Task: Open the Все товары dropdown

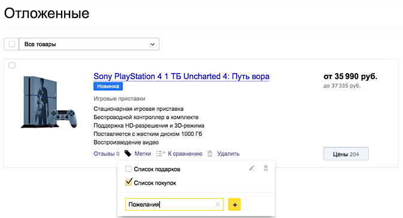Action: pos(89,44)
